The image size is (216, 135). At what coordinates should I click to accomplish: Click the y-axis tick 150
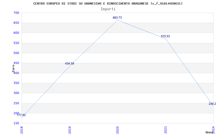[16, 123]
